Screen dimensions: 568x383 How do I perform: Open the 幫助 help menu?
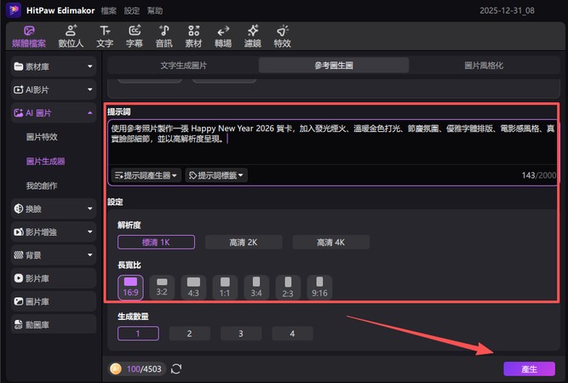click(155, 11)
